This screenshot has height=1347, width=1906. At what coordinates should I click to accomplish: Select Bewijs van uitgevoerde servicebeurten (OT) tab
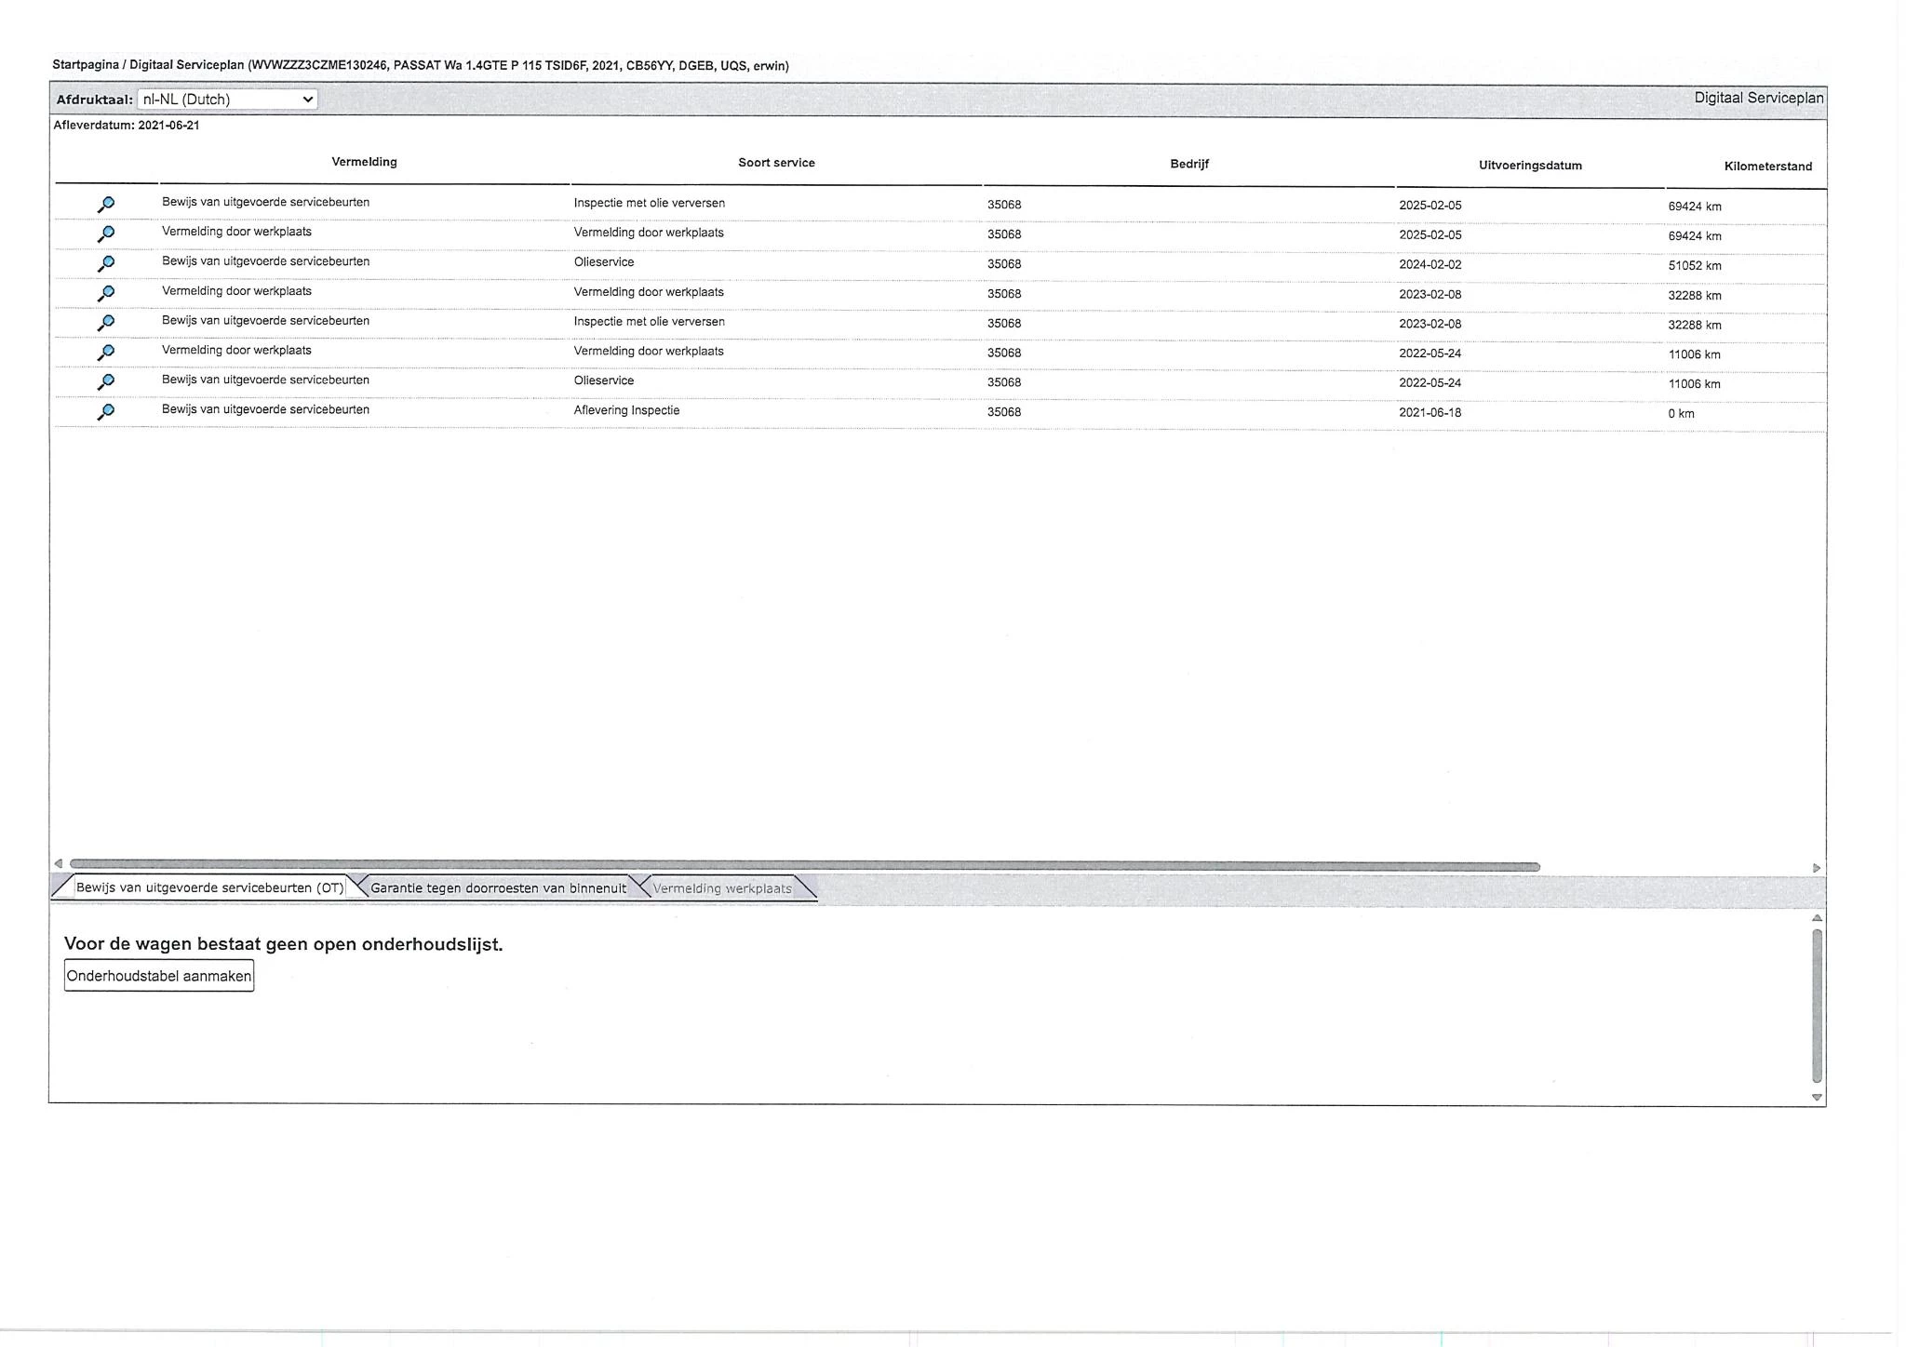click(209, 887)
